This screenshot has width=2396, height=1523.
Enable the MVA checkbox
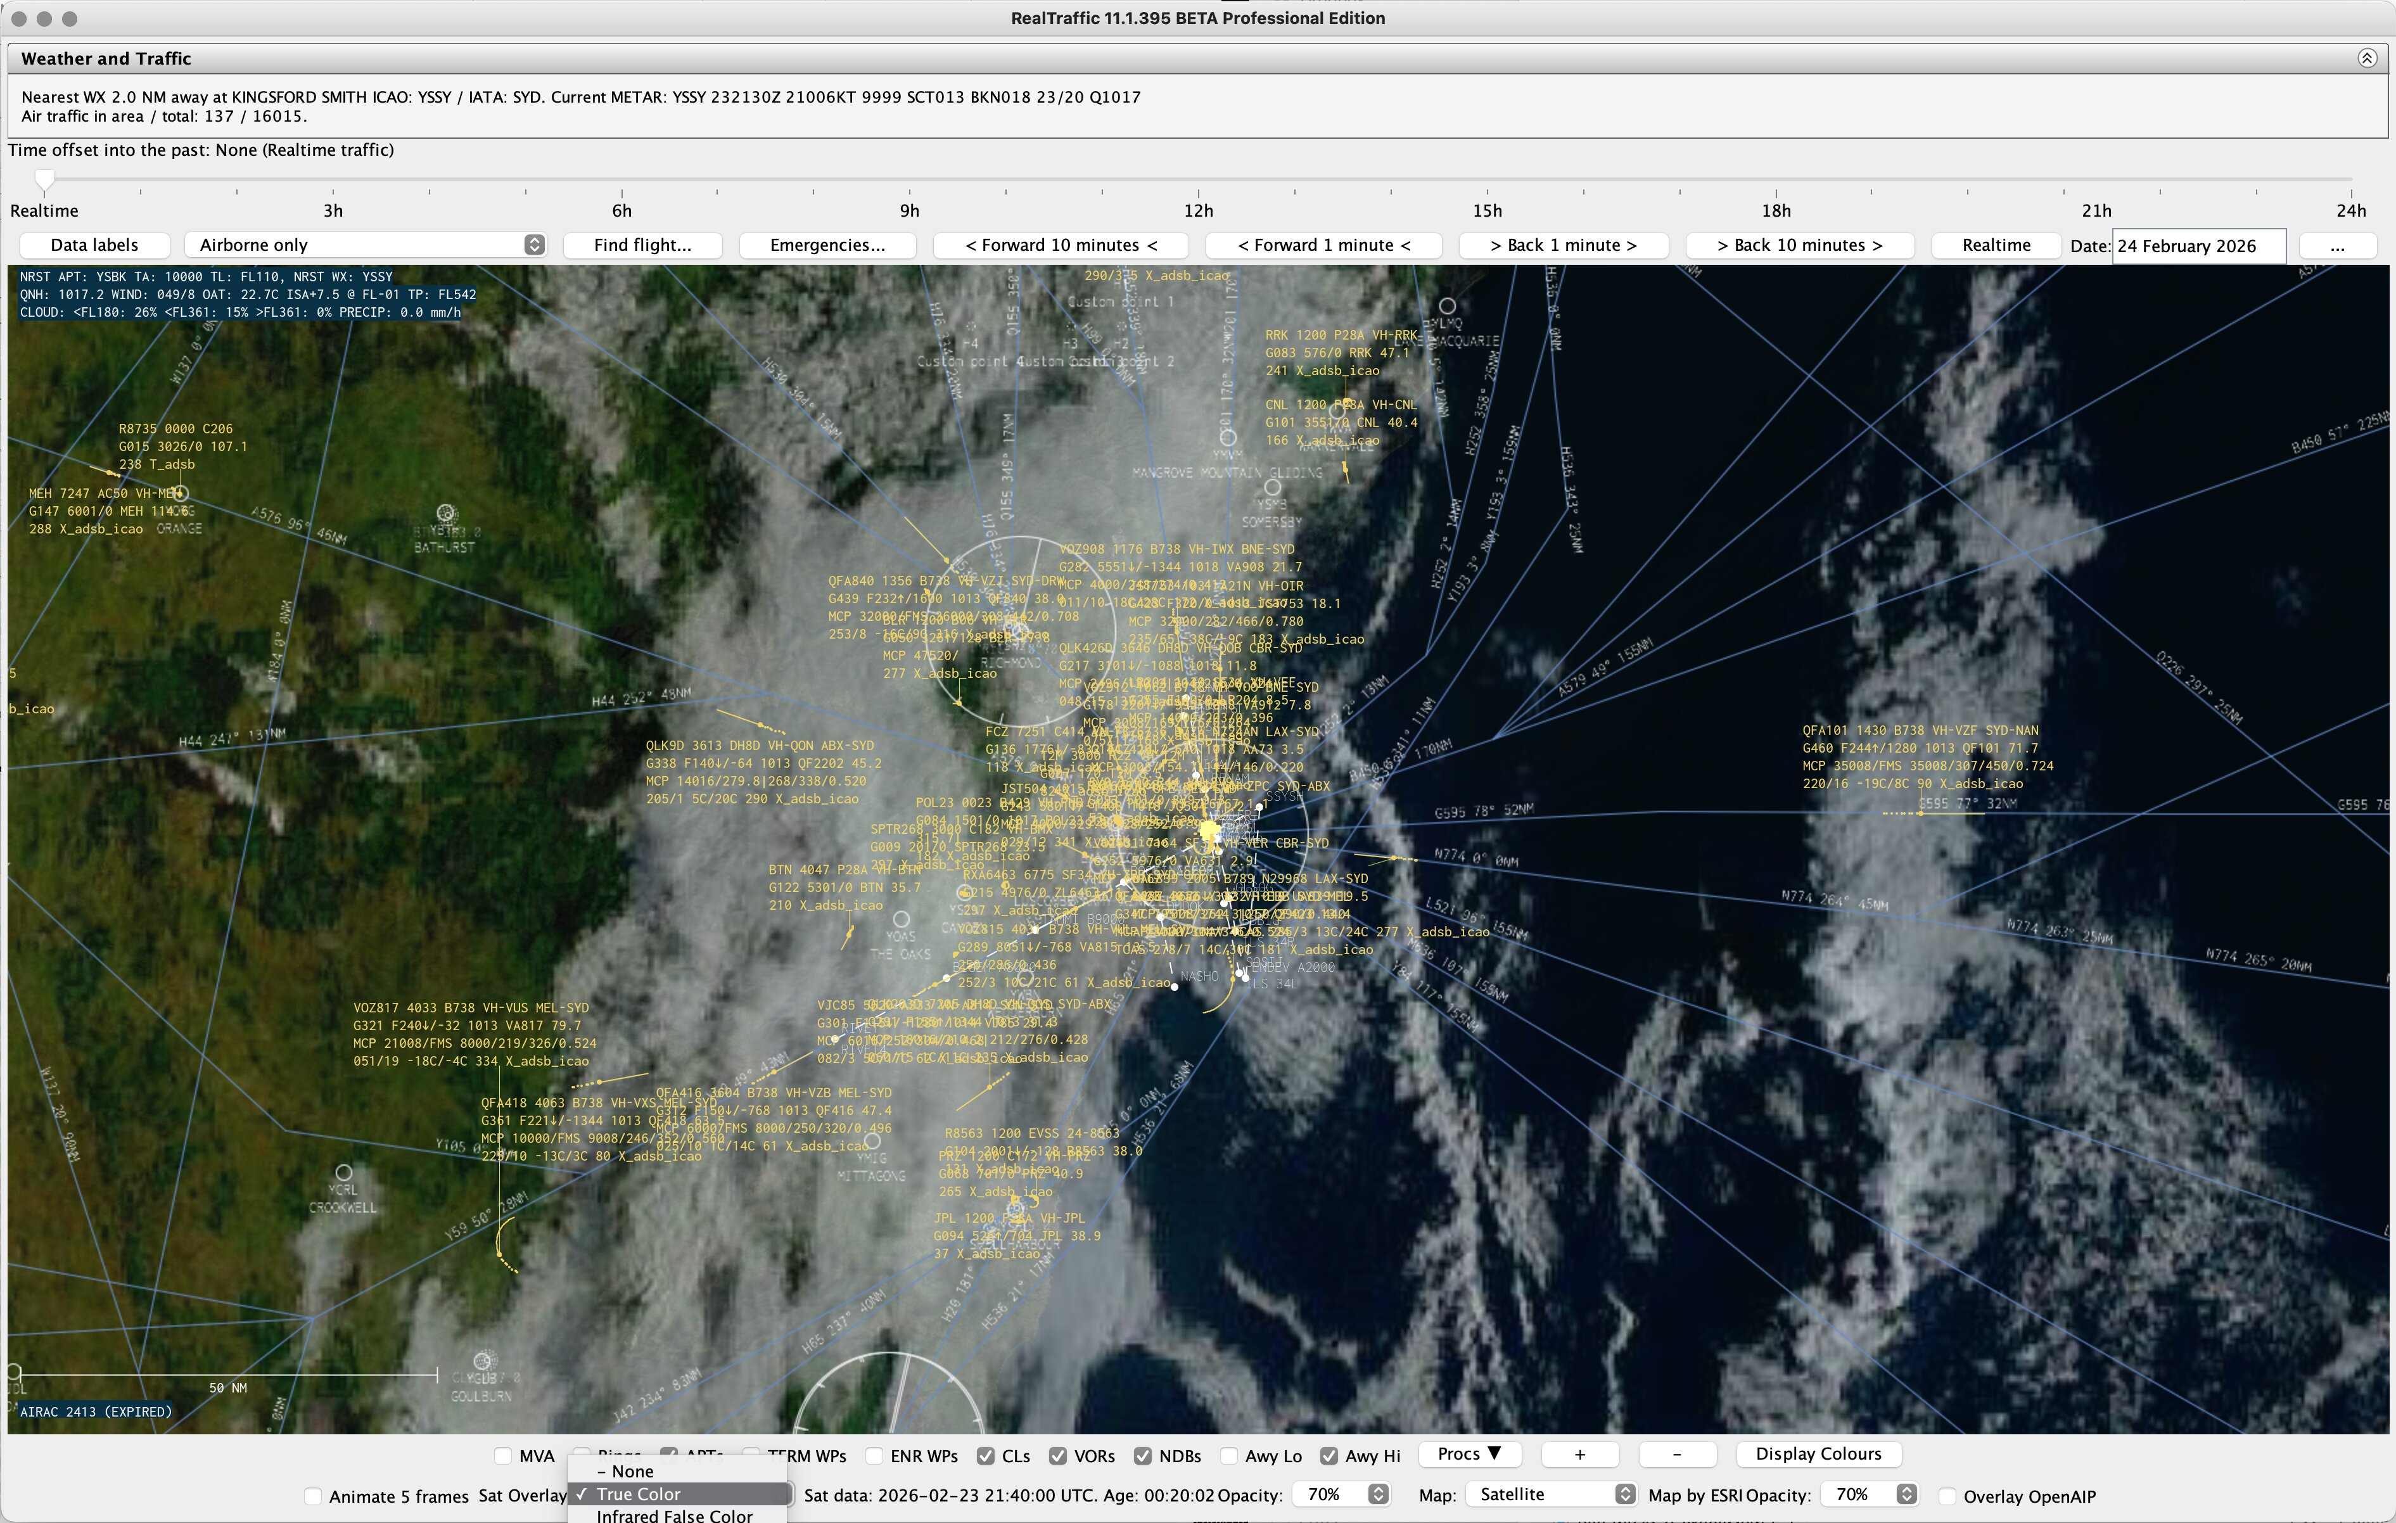[504, 1456]
